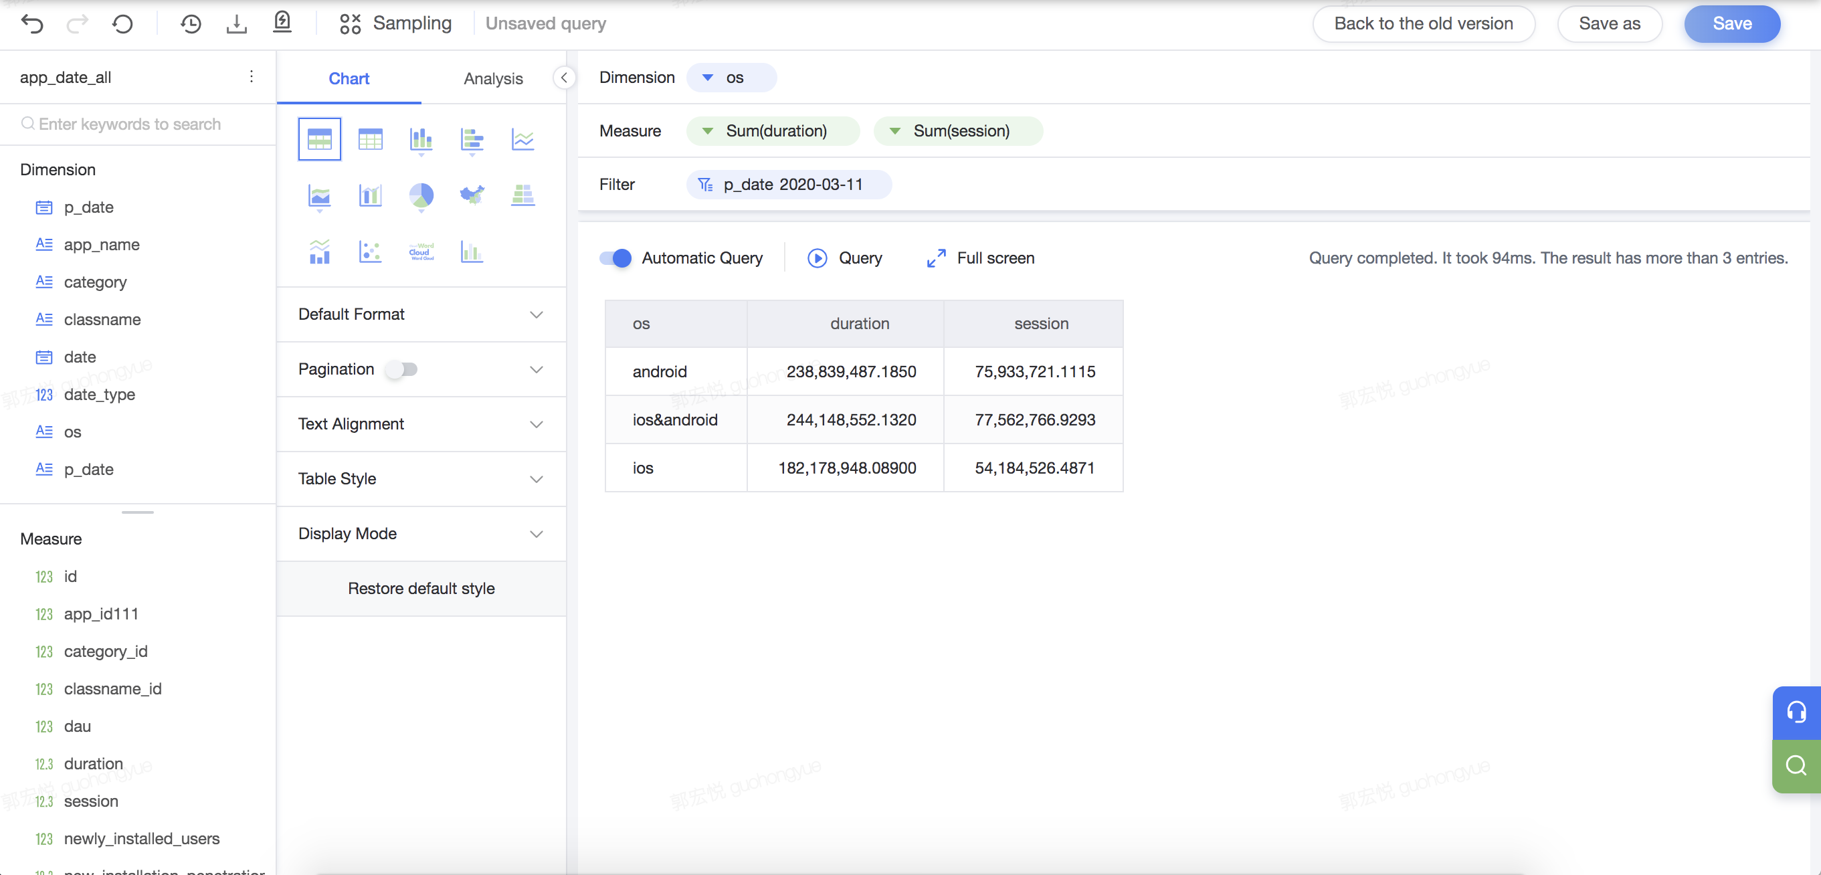Click the session column header
The height and width of the screenshot is (875, 1821).
tap(1034, 324)
